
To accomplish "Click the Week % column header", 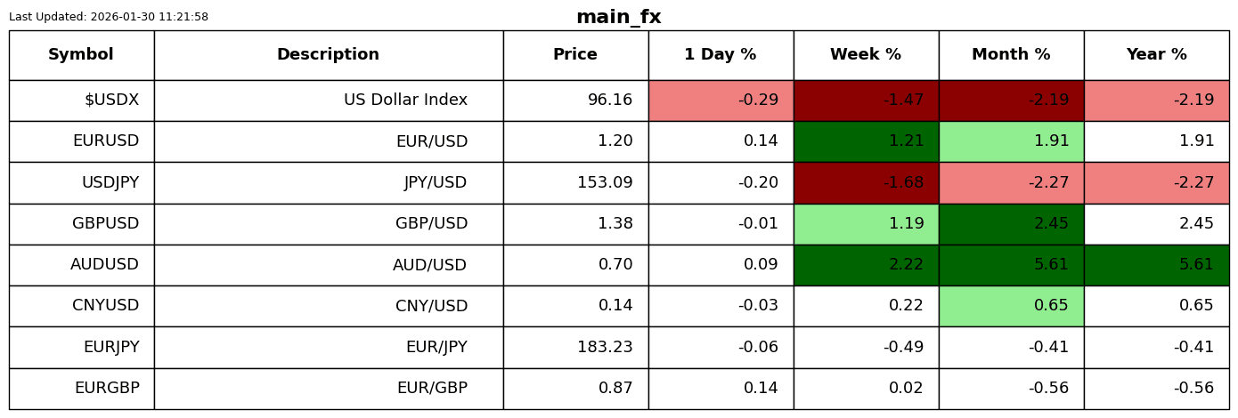I will tap(866, 55).
